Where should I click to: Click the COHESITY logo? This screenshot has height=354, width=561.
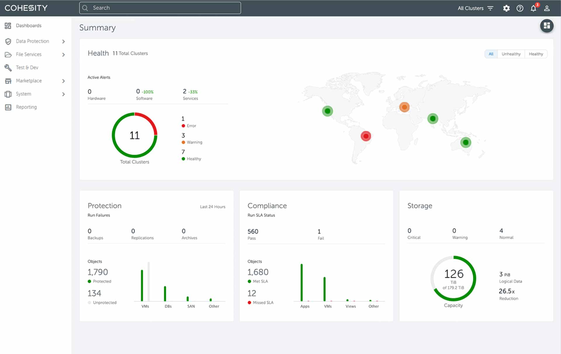26,8
